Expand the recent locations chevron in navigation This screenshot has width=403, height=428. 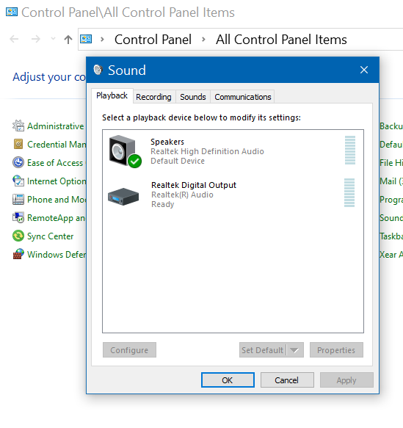53,39
